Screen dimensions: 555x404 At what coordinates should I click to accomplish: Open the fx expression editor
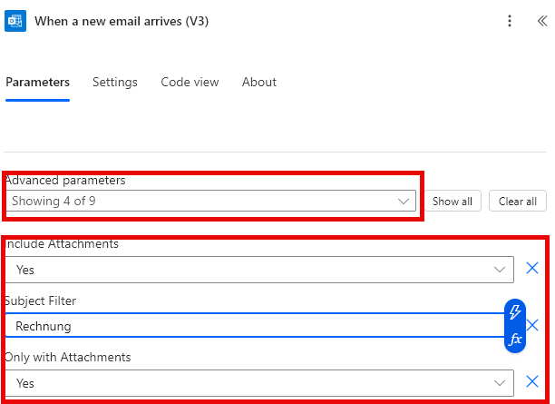pos(515,340)
